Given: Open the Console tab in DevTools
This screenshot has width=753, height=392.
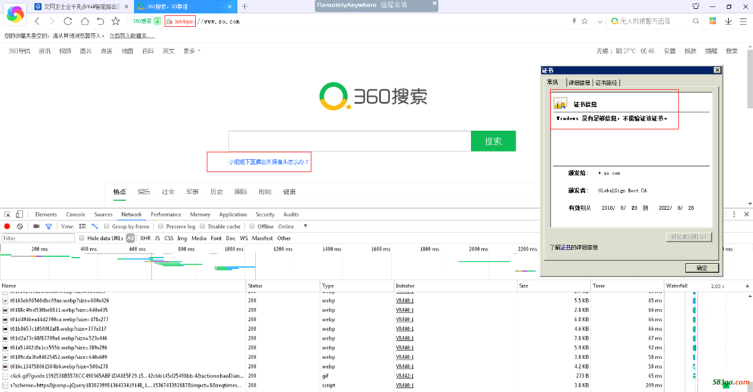Looking at the screenshot, I should point(75,214).
